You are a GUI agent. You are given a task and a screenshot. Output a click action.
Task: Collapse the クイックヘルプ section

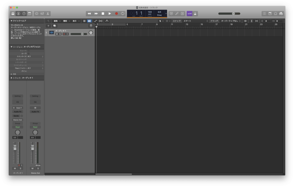(x=11, y=21)
